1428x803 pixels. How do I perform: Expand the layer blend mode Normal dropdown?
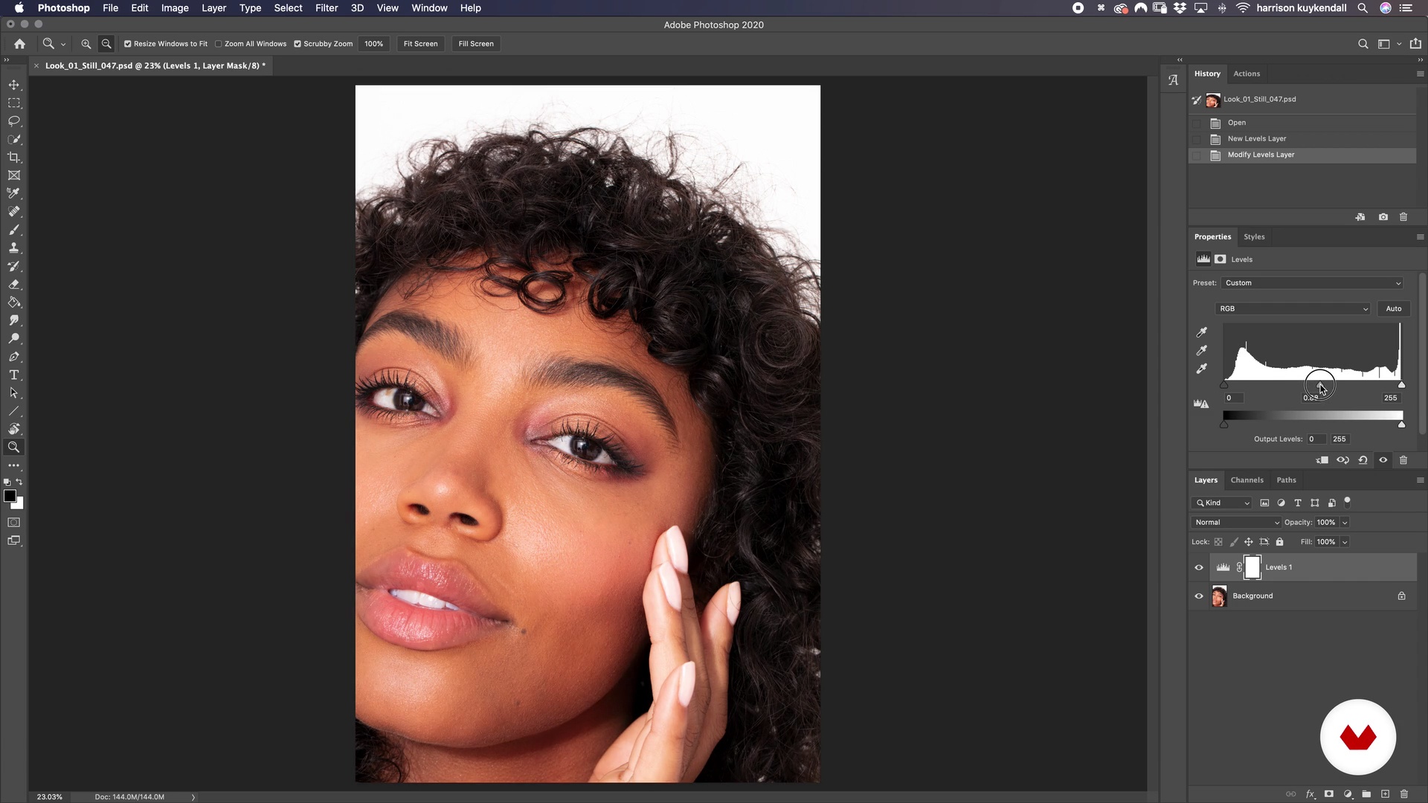click(x=1236, y=523)
